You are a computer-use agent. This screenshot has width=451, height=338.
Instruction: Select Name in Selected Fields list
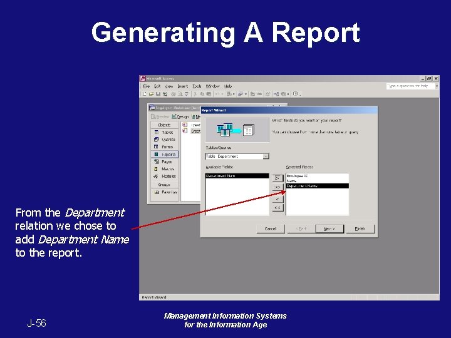(317, 181)
